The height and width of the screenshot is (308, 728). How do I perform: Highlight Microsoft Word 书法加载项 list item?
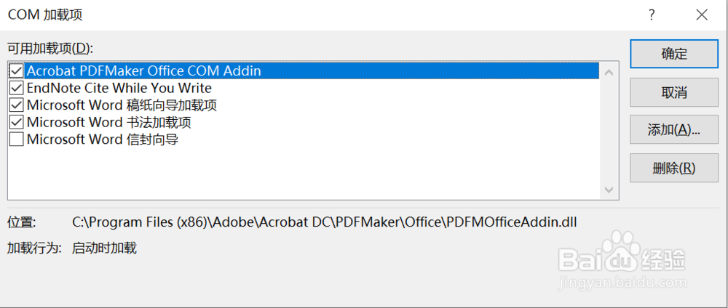click(x=108, y=122)
